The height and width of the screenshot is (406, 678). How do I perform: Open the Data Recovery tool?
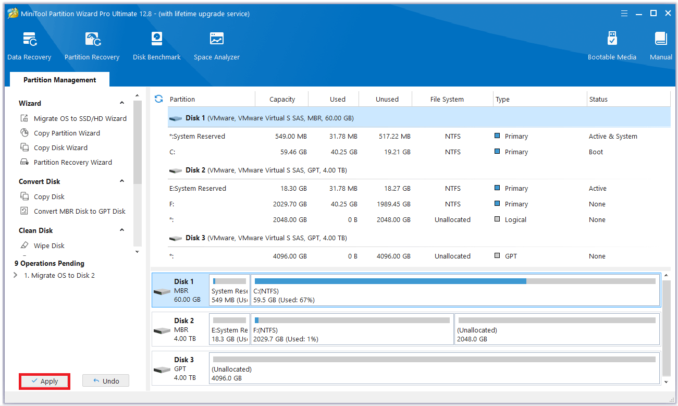pos(29,46)
